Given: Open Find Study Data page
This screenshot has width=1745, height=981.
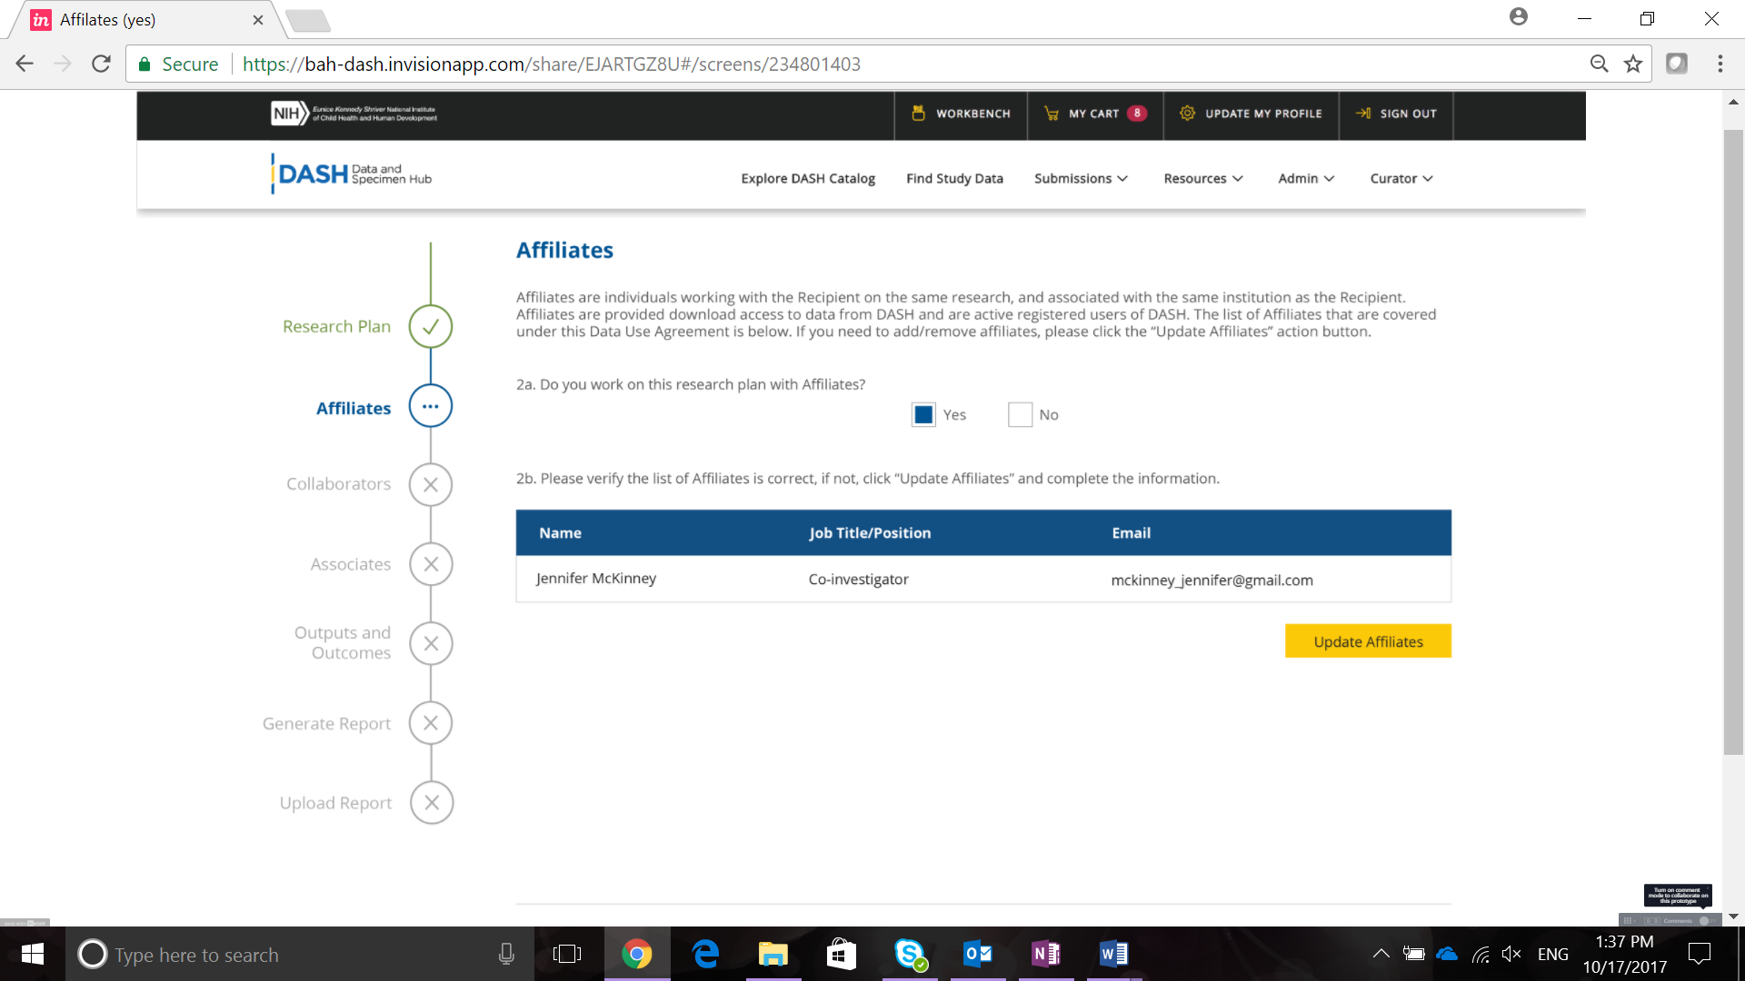Looking at the screenshot, I should click(954, 179).
